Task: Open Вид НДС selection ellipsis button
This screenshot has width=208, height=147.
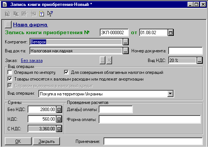Action: 200,61
